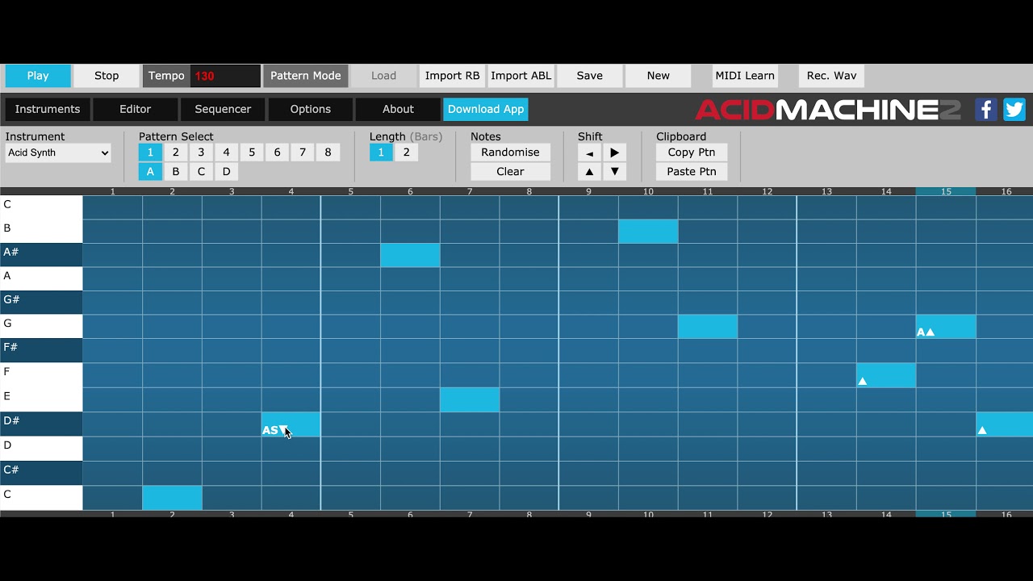The width and height of the screenshot is (1033, 581).
Task: Enable MIDI Learn
Action: click(745, 76)
